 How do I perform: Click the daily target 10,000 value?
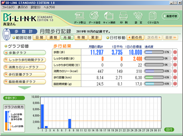point(135,52)
